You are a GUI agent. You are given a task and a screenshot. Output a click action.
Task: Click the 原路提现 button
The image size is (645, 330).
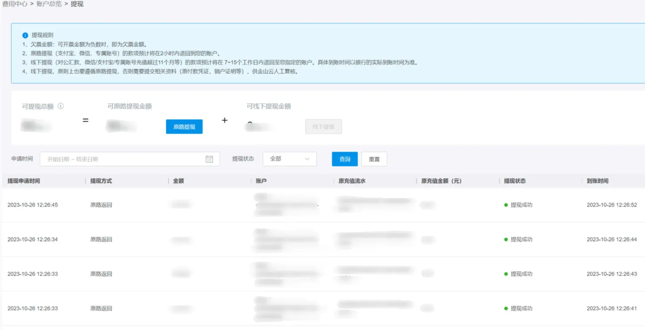pos(184,127)
